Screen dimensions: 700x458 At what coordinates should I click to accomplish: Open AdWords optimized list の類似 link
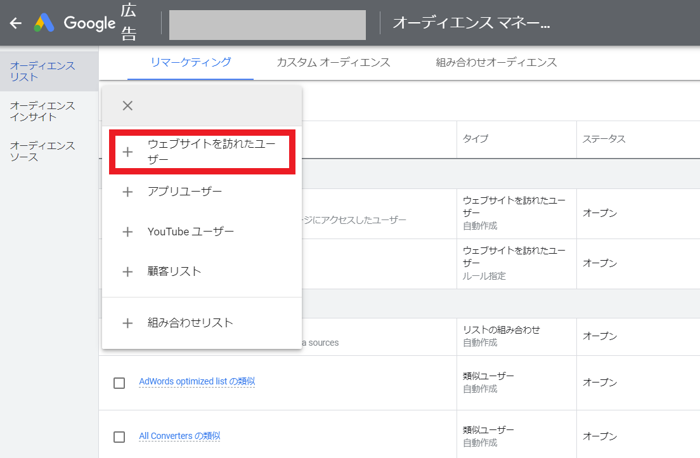pos(197,382)
